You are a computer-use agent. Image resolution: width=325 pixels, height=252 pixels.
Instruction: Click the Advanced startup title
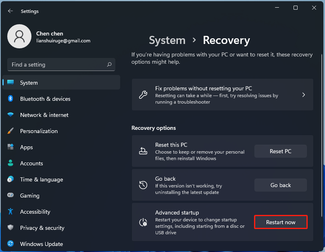point(177,212)
